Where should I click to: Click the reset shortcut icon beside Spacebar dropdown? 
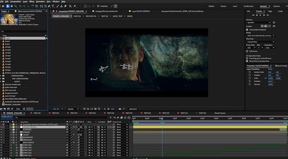[x=274, y=22]
